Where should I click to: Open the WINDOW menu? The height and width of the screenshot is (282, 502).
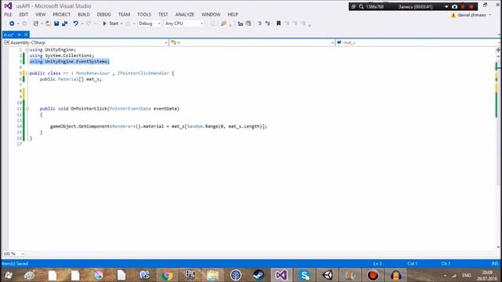211,14
